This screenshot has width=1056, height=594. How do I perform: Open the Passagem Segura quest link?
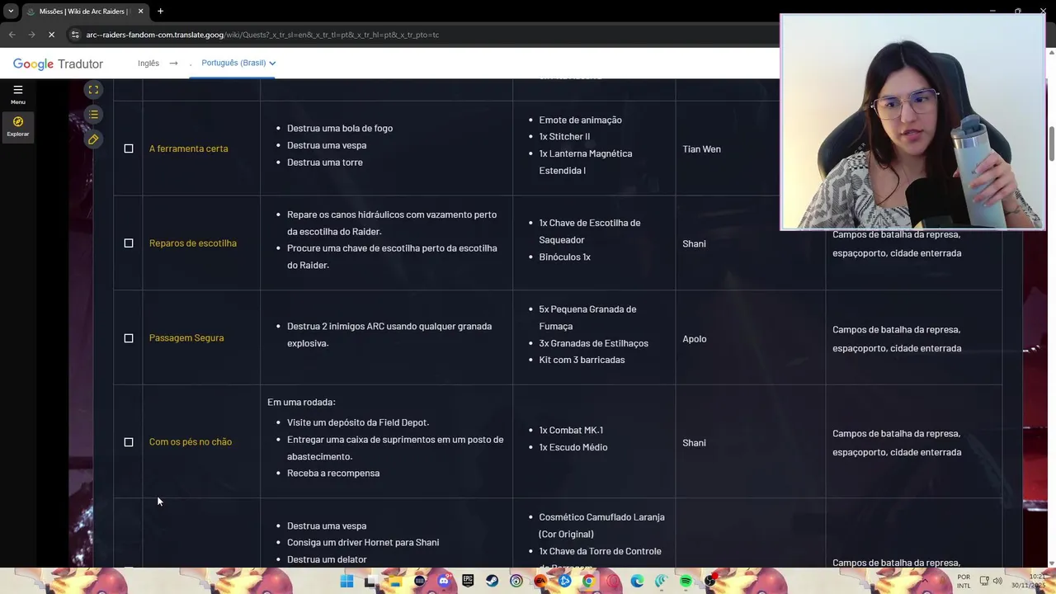click(186, 338)
